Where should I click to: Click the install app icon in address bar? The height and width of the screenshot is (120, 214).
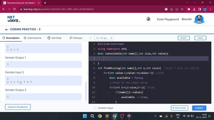tap(172, 9)
